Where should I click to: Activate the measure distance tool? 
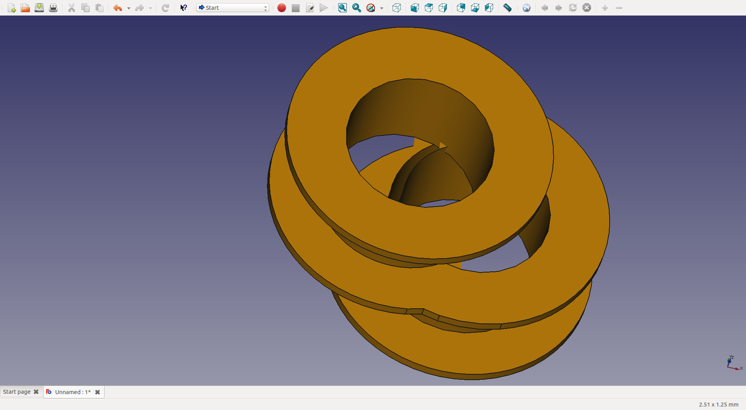pyautogui.click(x=507, y=8)
